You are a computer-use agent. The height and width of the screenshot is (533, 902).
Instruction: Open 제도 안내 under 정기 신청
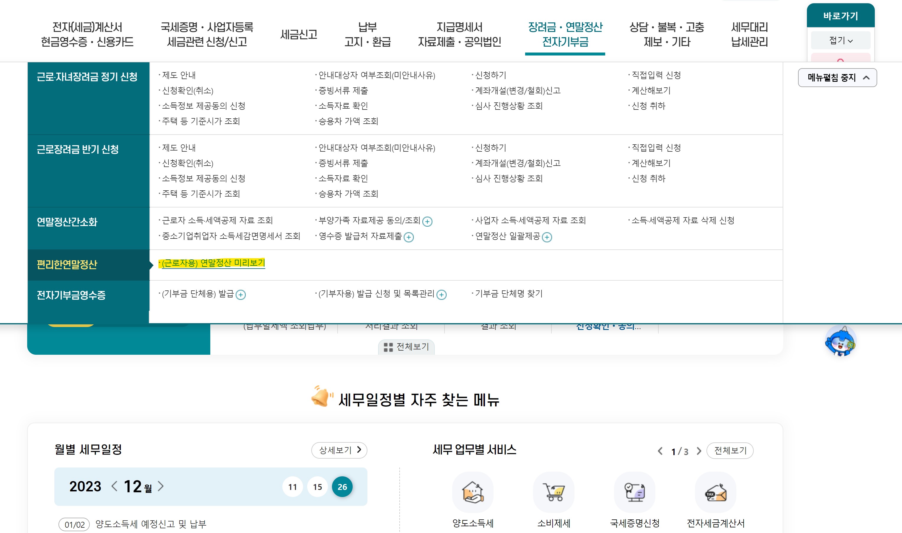(179, 76)
